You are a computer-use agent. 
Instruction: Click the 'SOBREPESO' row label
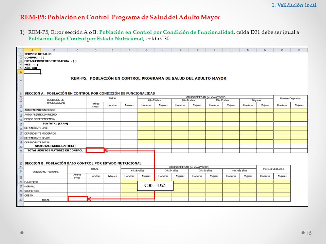click(32, 191)
